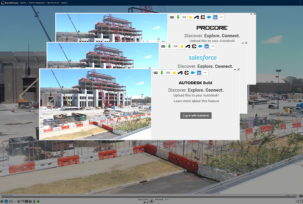This screenshot has width=303, height=204.
Task: Click the timeline slider handle at Aug 31, 2022
Action: 297,197
